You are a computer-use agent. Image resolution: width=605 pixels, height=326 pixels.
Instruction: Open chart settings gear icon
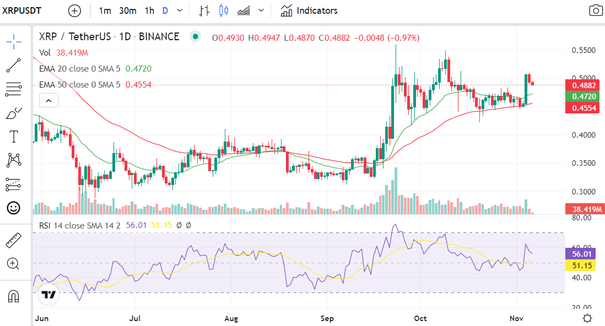(x=587, y=318)
